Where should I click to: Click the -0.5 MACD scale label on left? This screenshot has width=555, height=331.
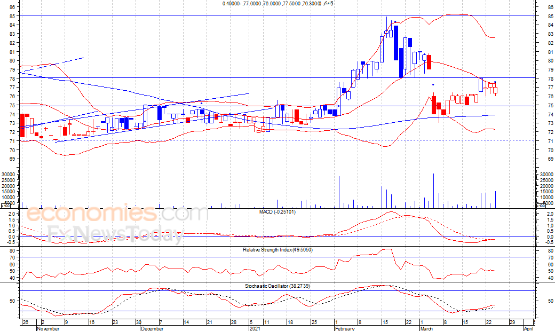pos(11,242)
